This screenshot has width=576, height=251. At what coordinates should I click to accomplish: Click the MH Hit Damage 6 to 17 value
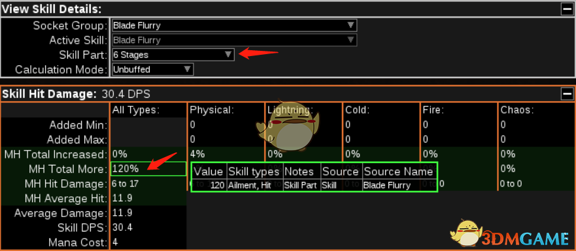[126, 184]
